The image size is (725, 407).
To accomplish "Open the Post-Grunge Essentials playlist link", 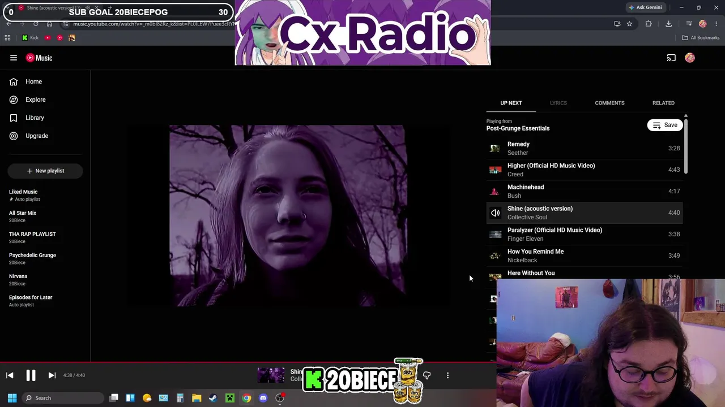I will click(x=518, y=128).
